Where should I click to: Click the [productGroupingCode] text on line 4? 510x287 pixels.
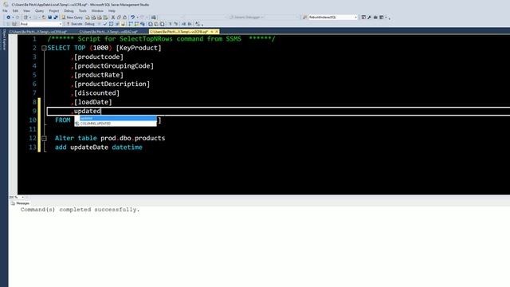pos(114,66)
